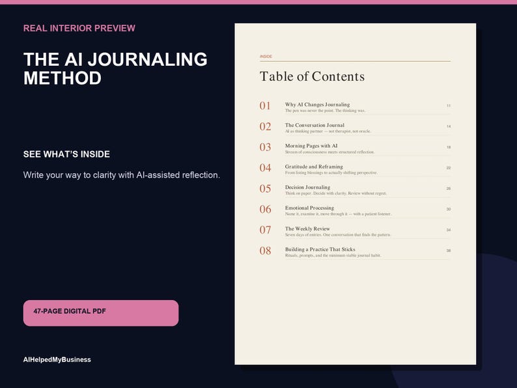The image size is (517, 388).
Task: Click chapter number 07
Action: (265, 230)
